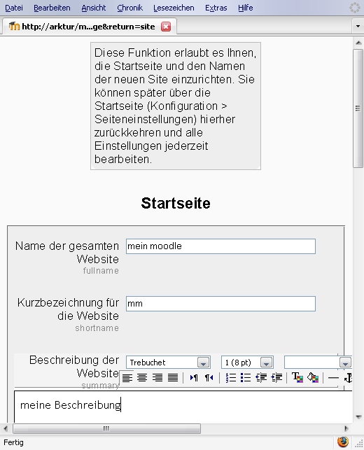Viewport: 364px width, 450px height.
Task: Pick a background fill color
Action: pyautogui.click(x=313, y=378)
